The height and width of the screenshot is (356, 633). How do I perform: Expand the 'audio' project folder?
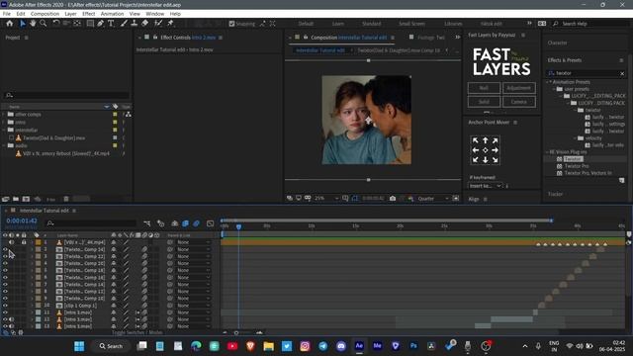coord(4,145)
